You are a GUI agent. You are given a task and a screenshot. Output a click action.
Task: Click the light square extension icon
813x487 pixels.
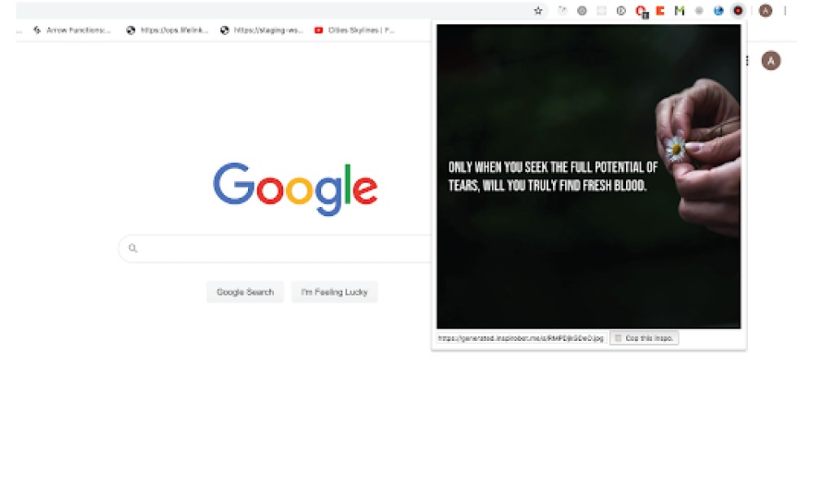pos(602,11)
